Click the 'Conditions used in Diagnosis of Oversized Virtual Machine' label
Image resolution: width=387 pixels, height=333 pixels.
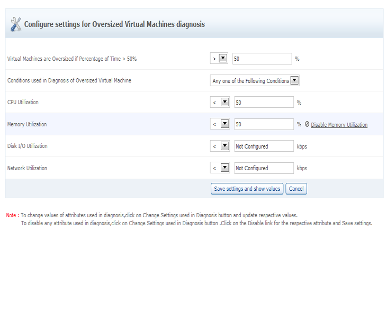[x=69, y=80]
